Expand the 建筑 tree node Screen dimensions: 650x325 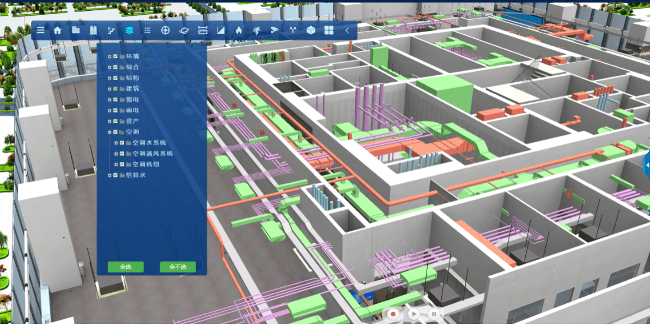pos(110,89)
